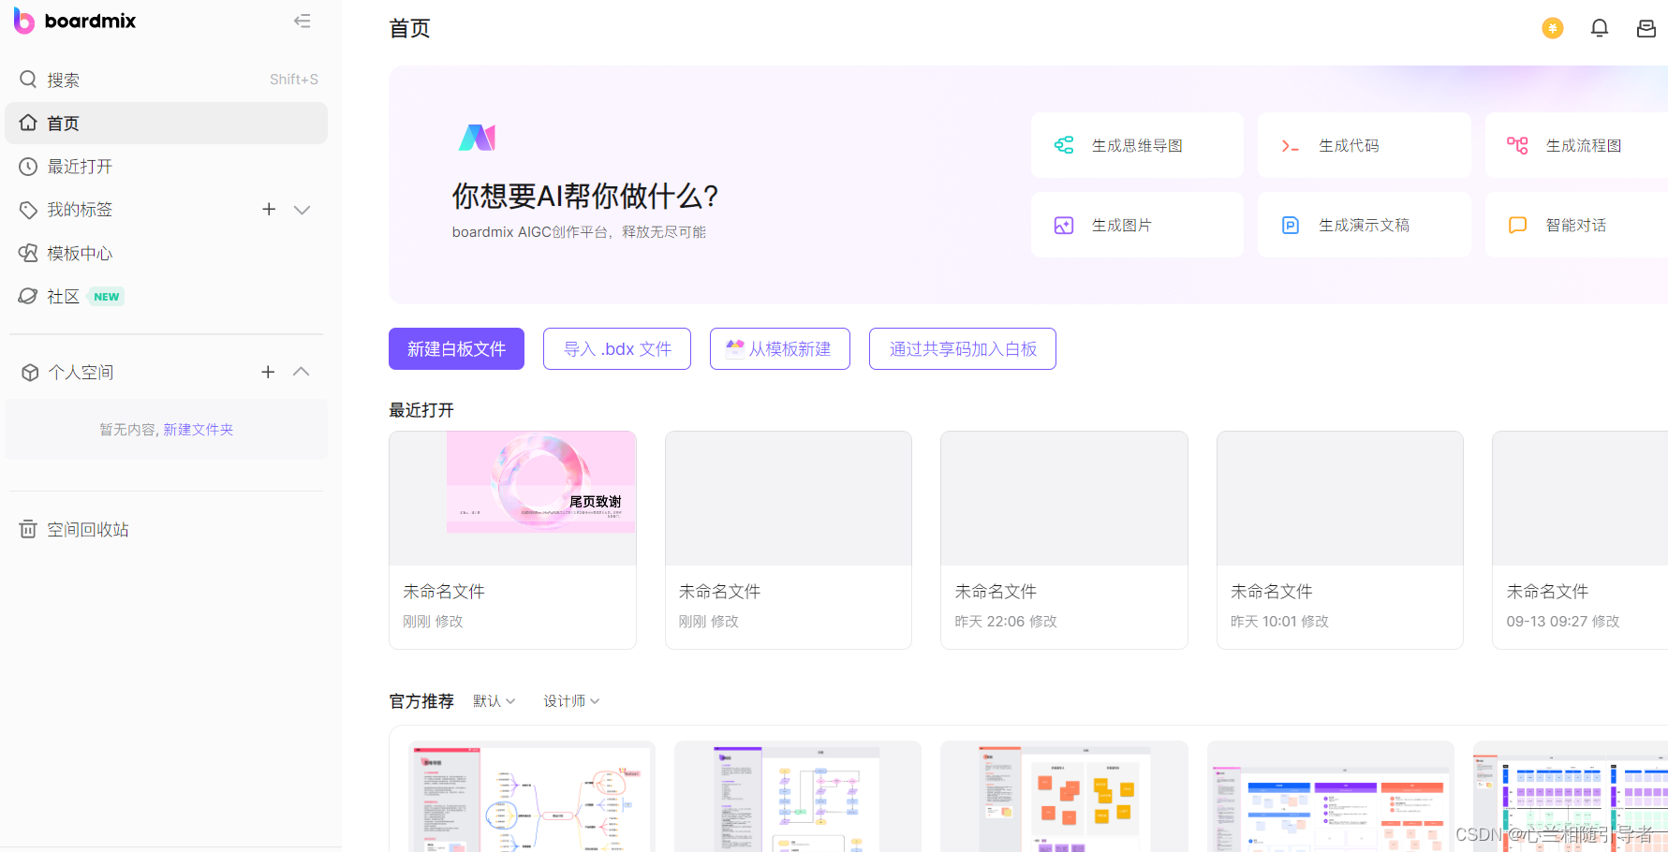Collapse the left sidebar panel

tap(302, 21)
